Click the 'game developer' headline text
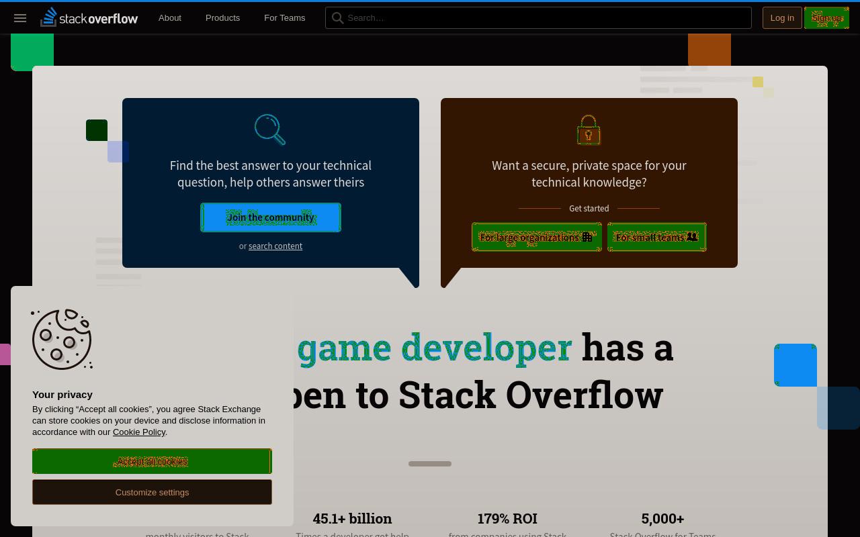Screen dimensions: 860x537 [x=435, y=348]
